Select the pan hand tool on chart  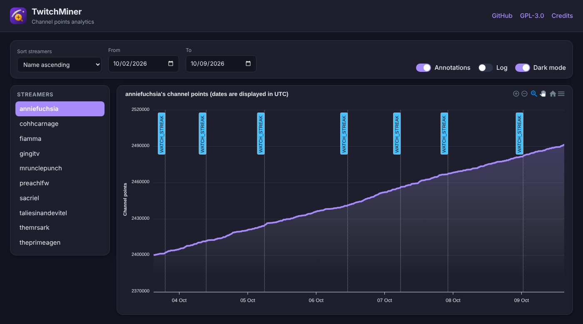(x=543, y=94)
